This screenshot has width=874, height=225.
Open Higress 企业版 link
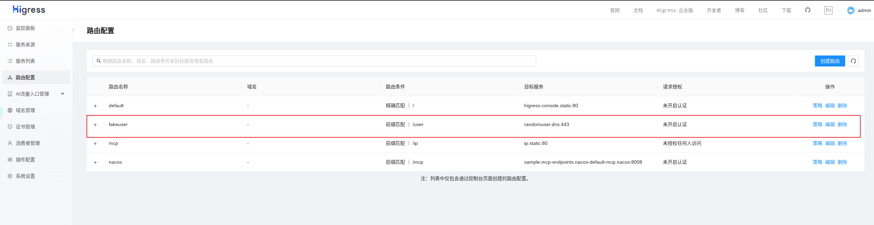click(x=675, y=10)
